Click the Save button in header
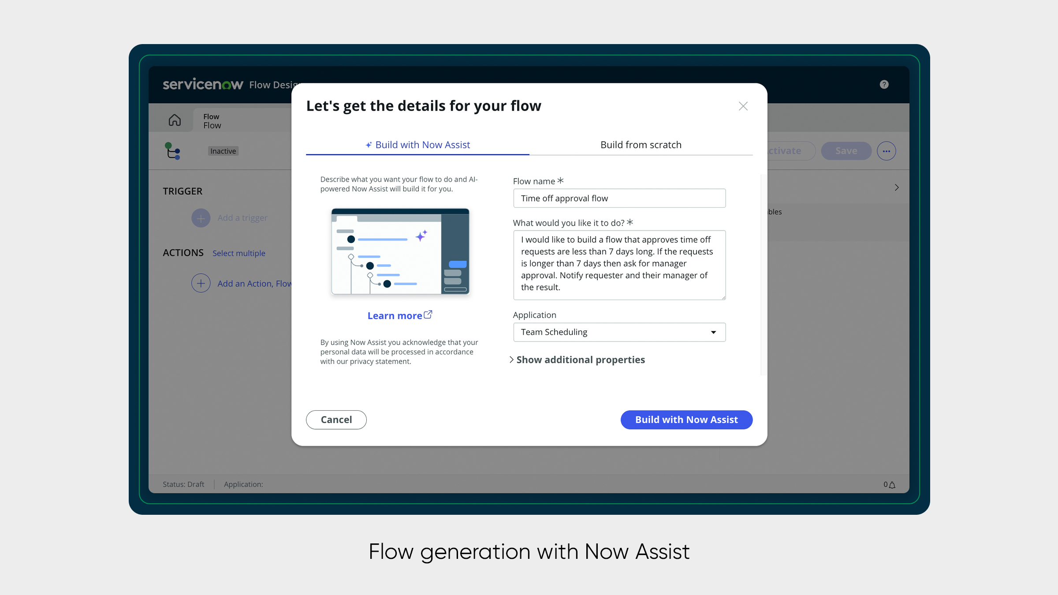Viewport: 1058px width, 595px height. (x=846, y=151)
